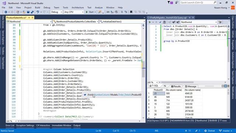Click the collapse pane icon in results toolbar
The height and width of the screenshot is (133, 236).
[x=228, y=86]
